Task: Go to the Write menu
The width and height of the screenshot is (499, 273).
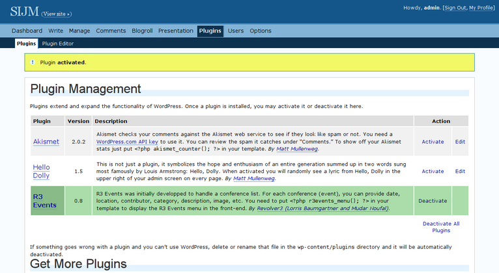Action: click(55, 31)
